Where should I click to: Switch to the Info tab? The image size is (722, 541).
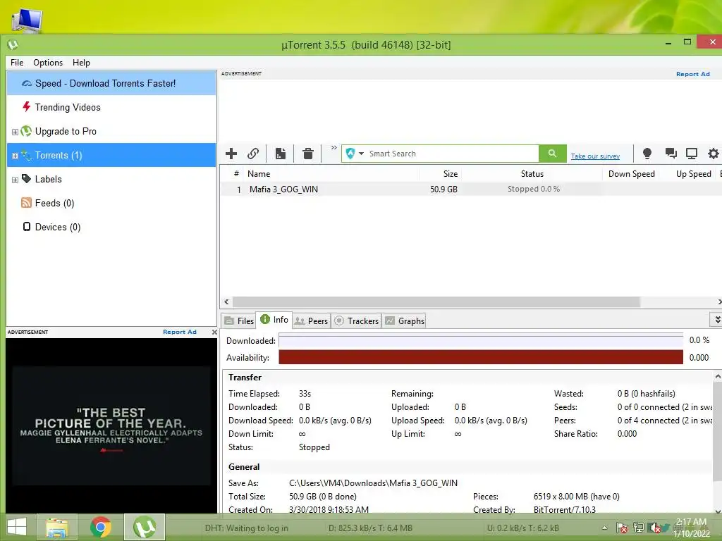274,320
